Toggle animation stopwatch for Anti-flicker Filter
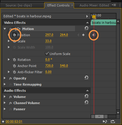 coord(14,72)
